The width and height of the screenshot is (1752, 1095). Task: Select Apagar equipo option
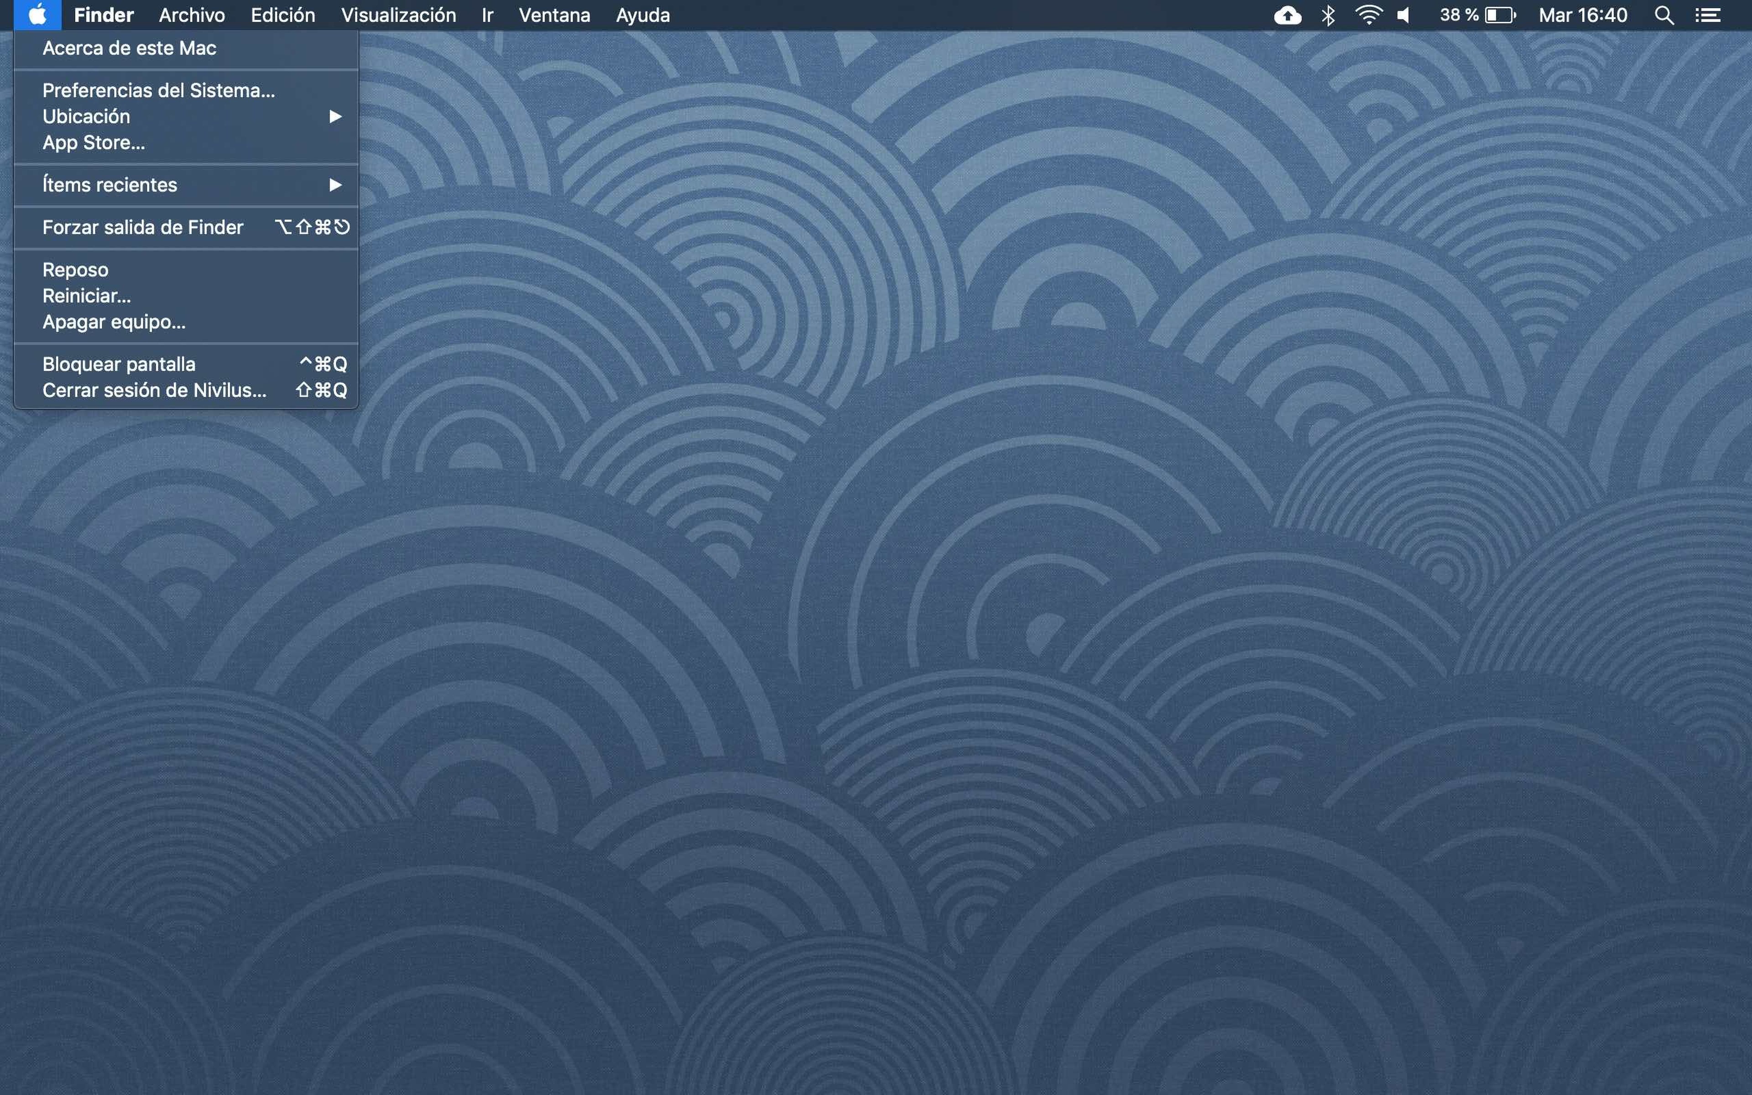pos(114,322)
